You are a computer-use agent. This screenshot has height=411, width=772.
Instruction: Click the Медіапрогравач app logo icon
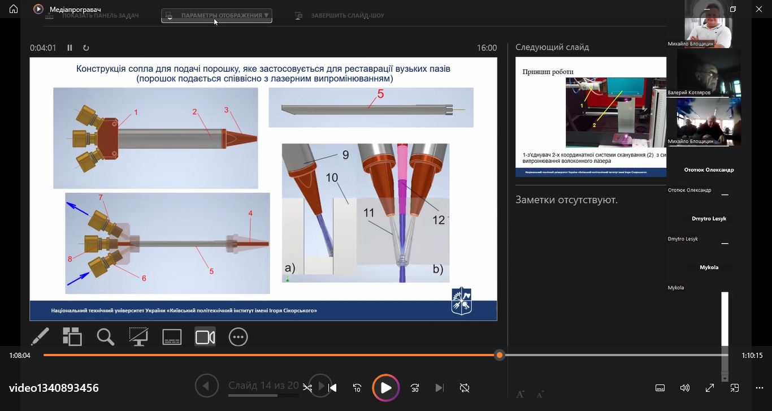click(38, 9)
